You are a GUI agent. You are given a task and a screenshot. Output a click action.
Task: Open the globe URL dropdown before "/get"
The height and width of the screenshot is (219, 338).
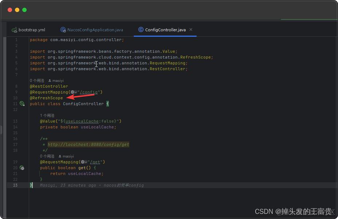coord(84,162)
